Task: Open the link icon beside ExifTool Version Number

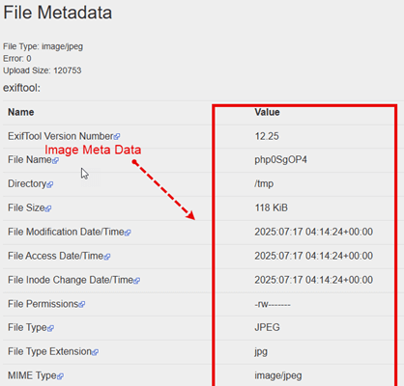Action: 117,137
